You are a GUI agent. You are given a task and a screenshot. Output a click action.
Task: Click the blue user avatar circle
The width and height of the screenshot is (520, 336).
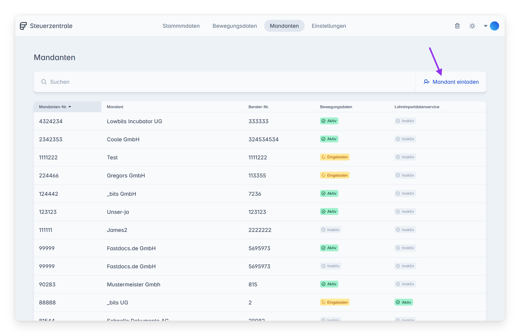tap(494, 26)
